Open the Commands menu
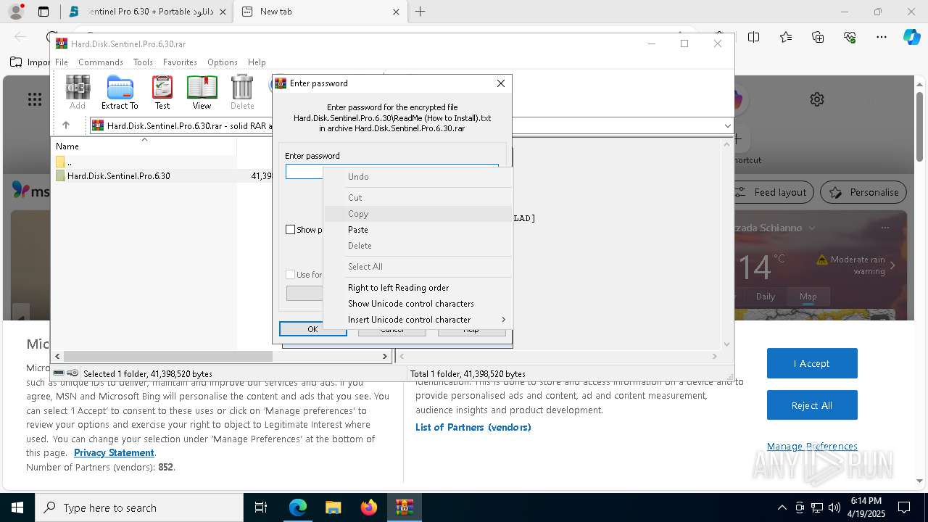 [101, 62]
